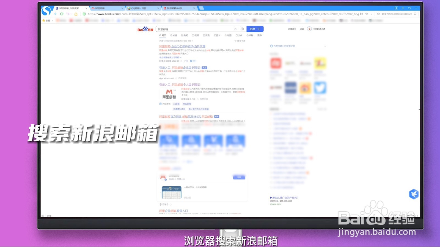The height and width of the screenshot is (247, 440).
Task: Click the blue badge icon near window controls
Action: click(396, 8)
